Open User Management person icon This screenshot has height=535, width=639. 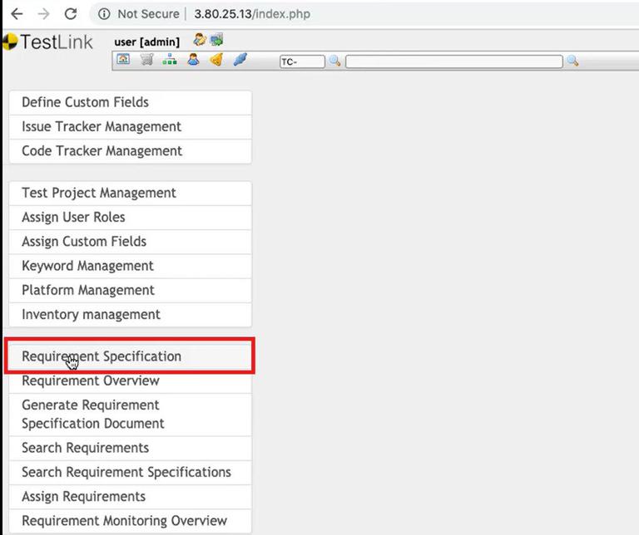click(x=193, y=60)
